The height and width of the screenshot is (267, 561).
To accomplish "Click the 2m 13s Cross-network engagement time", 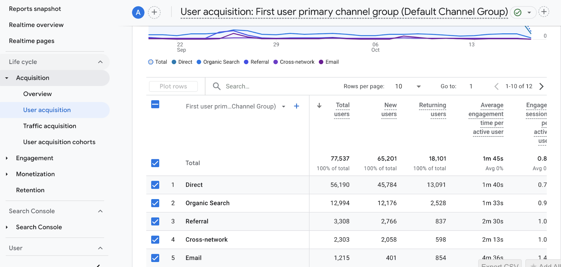I will [493, 240].
